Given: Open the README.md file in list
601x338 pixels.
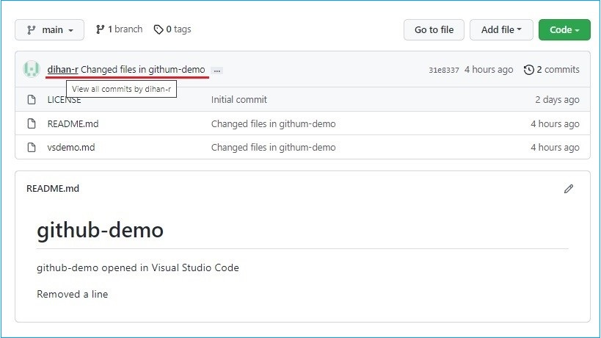Looking at the screenshot, I should click(x=73, y=124).
